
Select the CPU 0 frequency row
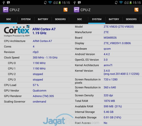click(x=35, y=63)
